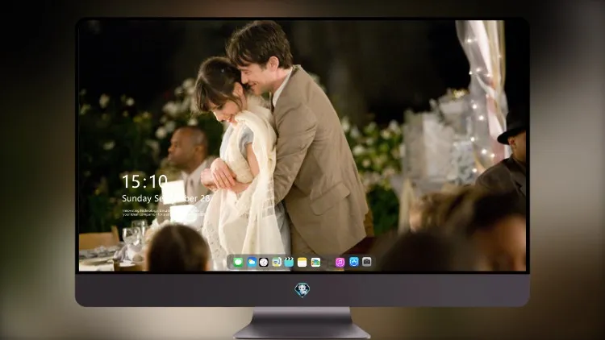Open the green Messages app in dock
605x340 pixels.
238,262
